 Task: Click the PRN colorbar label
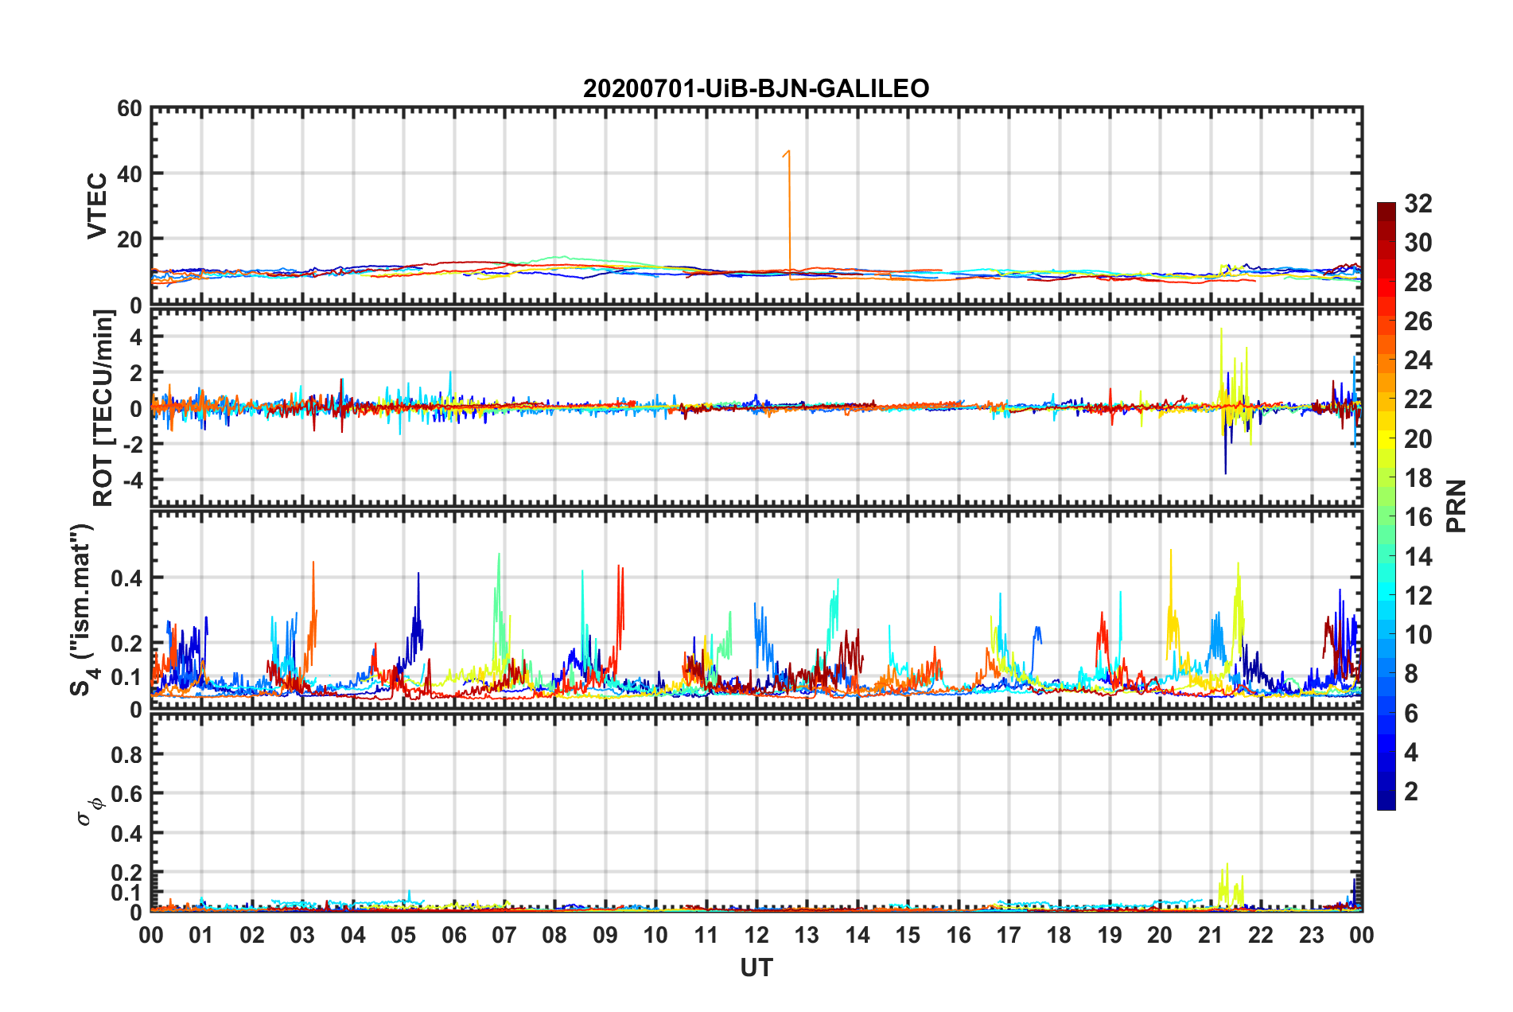click(x=1456, y=506)
